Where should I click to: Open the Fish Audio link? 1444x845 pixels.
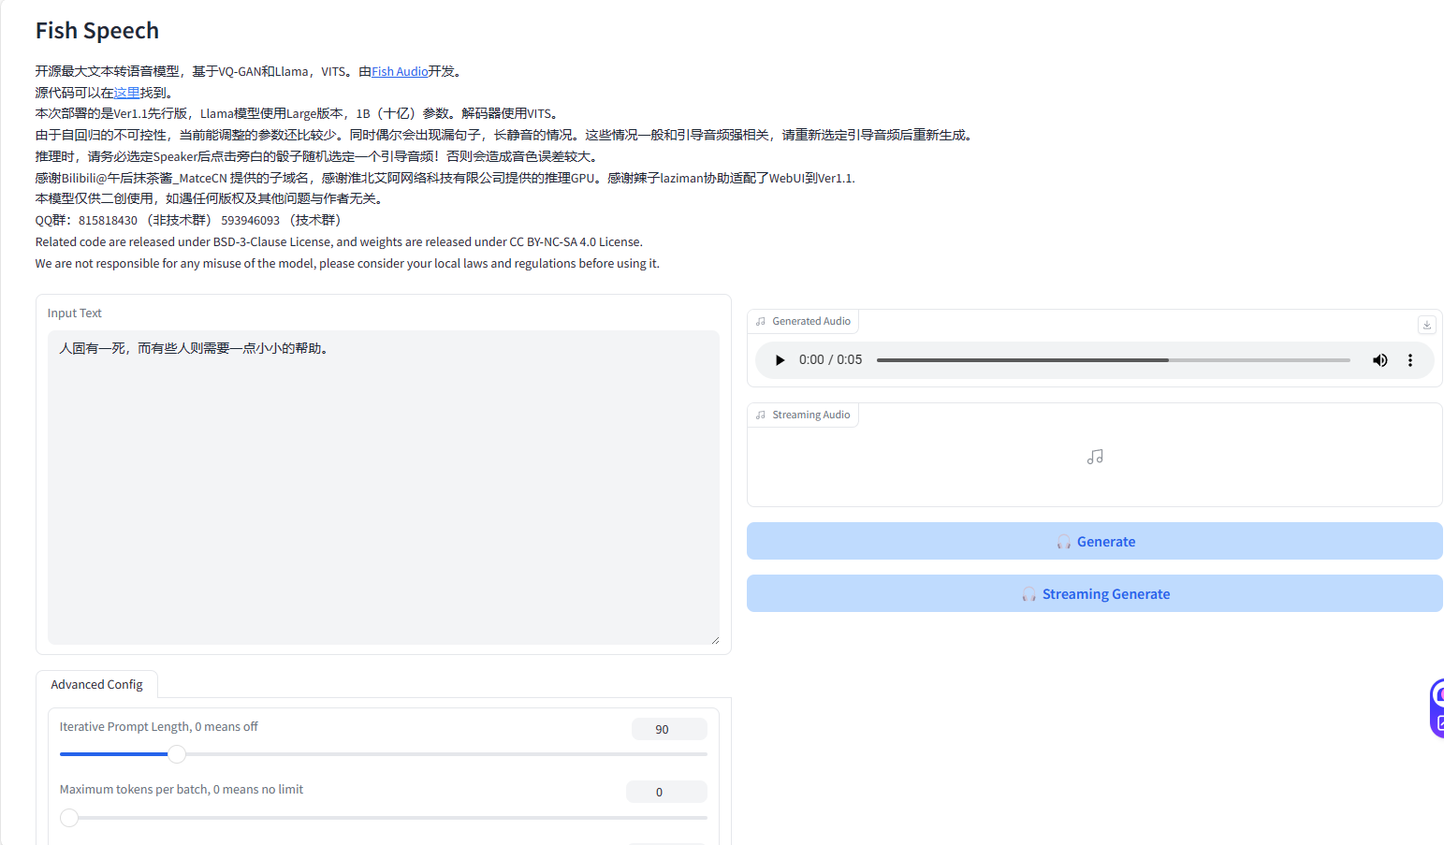pyautogui.click(x=400, y=71)
